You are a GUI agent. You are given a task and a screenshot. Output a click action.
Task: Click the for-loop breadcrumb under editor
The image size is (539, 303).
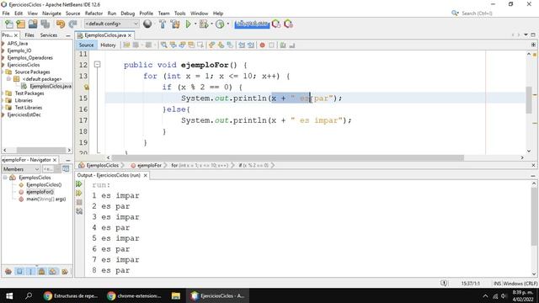pos(200,165)
